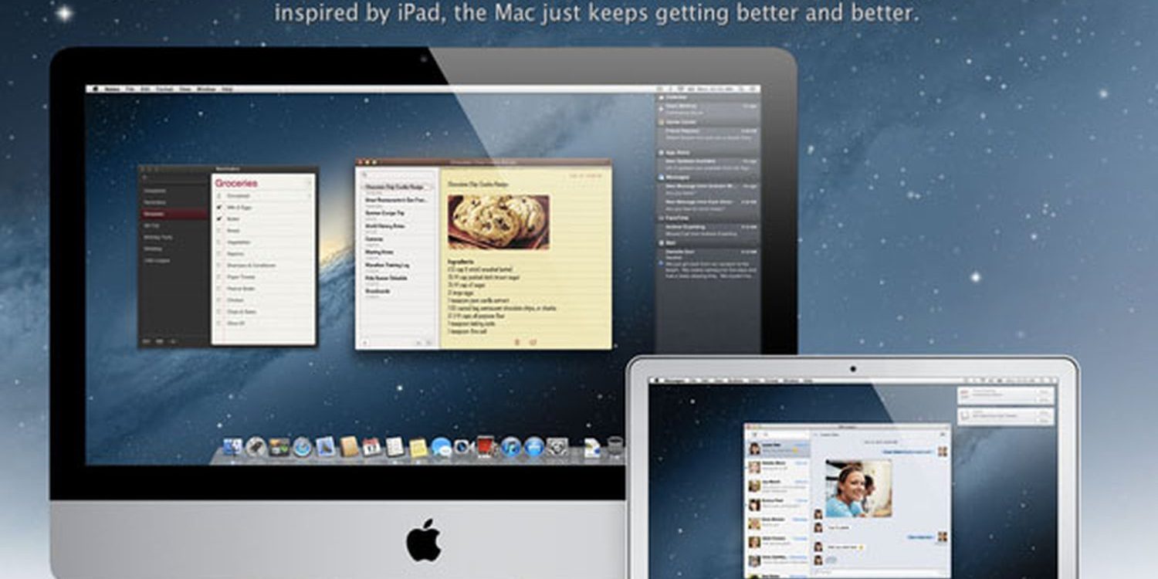Screen dimensions: 1158x579
Task: Click the search magnifier in Notes list pane
Action: pos(364,174)
